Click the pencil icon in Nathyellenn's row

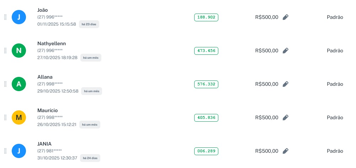point(285,51)
